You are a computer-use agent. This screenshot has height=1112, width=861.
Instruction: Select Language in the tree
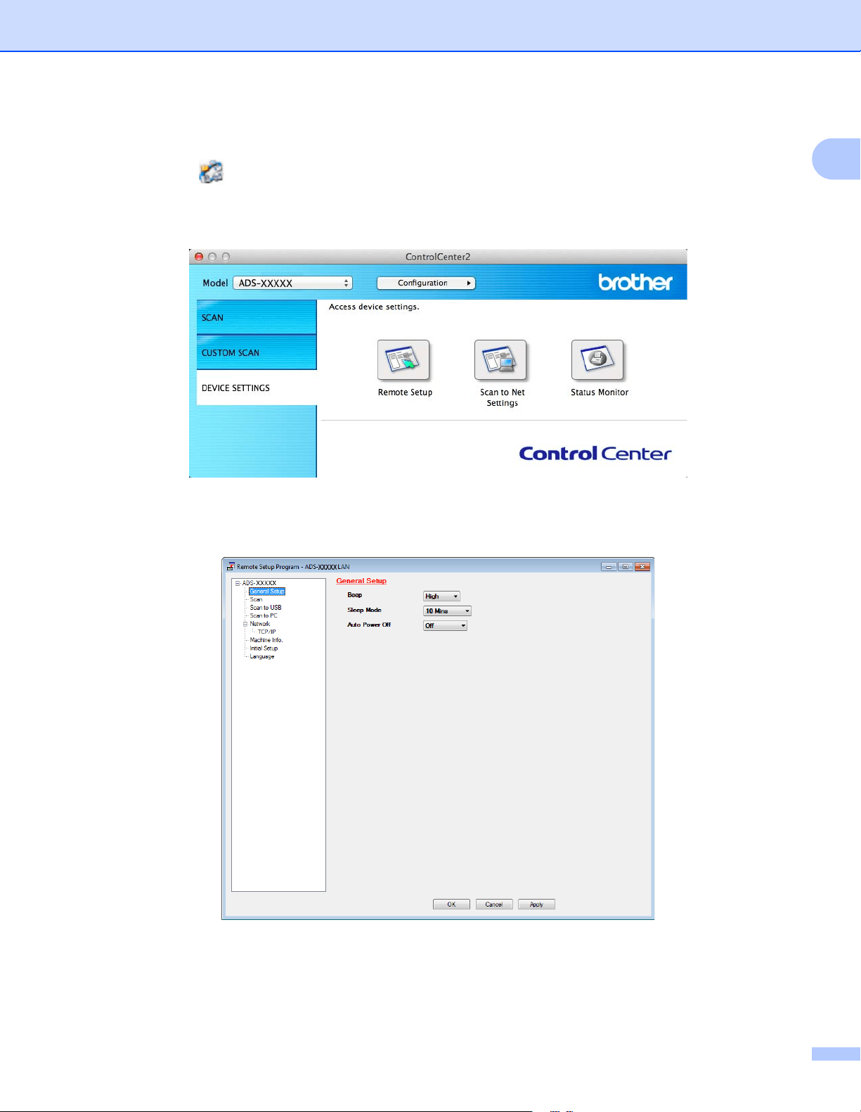pos(262,656)
